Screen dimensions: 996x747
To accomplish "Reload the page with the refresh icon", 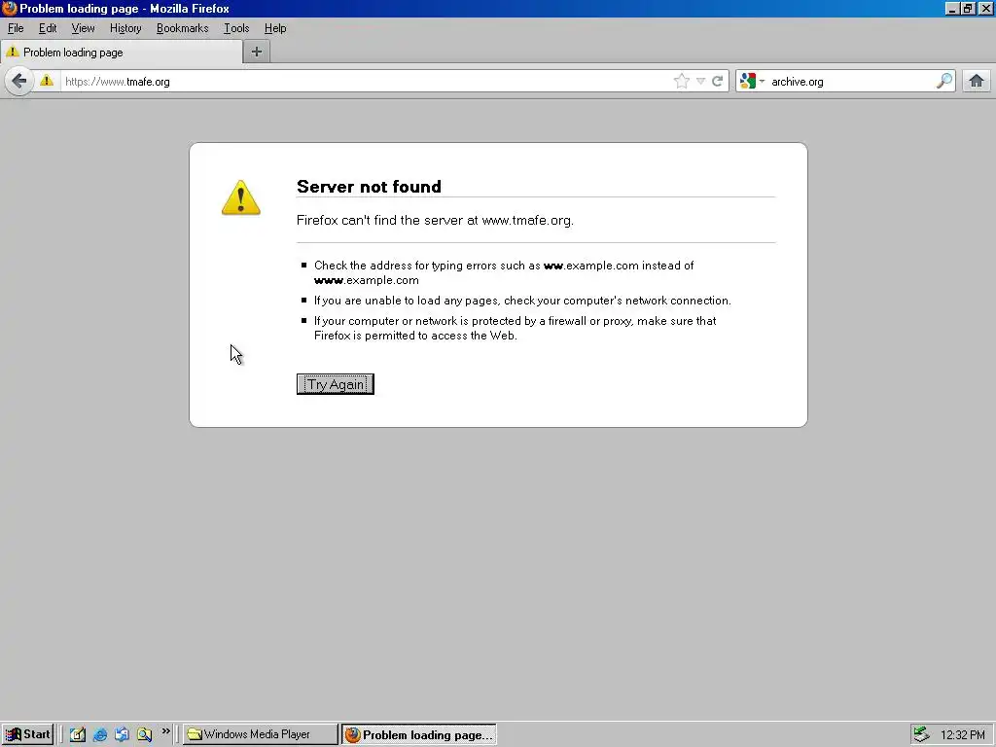I will point(717,81).
